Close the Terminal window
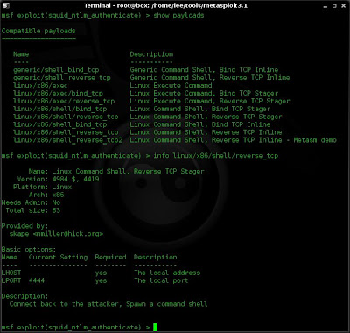 343,5
